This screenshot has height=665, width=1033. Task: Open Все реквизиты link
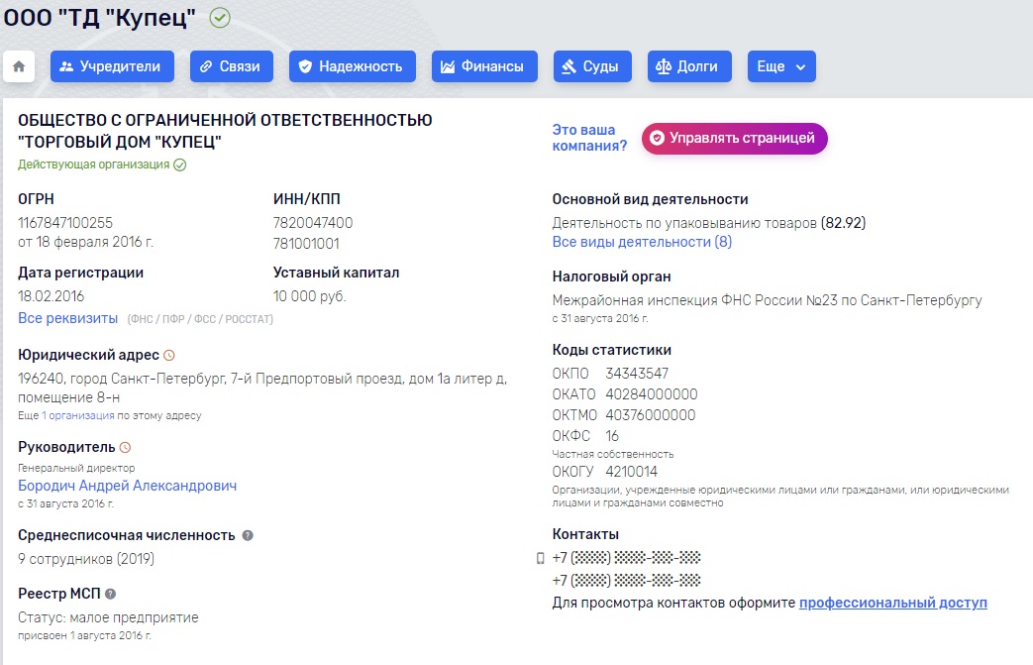pos(68,318)
